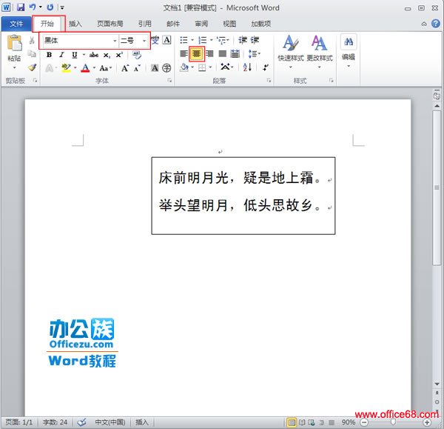The image size is (444, 429).
Task: Increase paragraph indent
Action: tap(255, 40)
